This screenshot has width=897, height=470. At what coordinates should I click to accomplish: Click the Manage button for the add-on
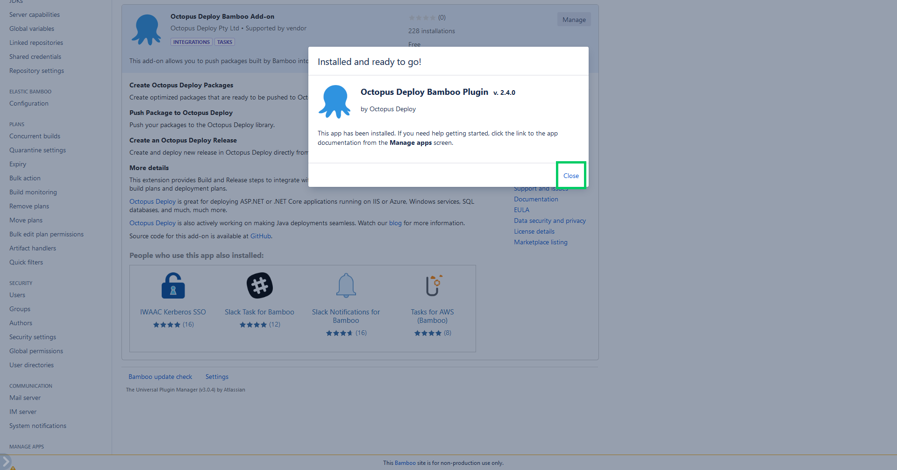(x=574, y=20)
